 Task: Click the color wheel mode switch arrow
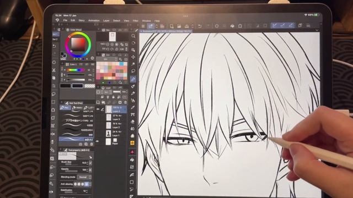click(92, 58)
